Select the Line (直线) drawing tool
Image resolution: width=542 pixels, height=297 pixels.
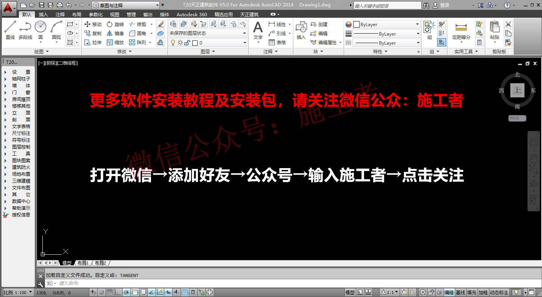coord(10,30)
